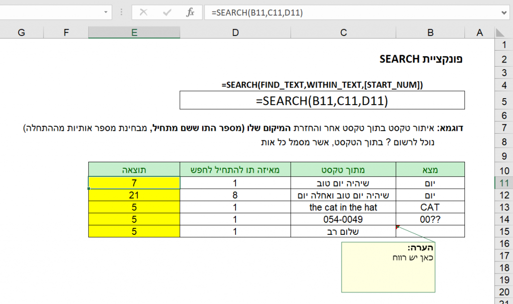
Task: Select result cell E11 showing 7
Action: click(134, 183)
